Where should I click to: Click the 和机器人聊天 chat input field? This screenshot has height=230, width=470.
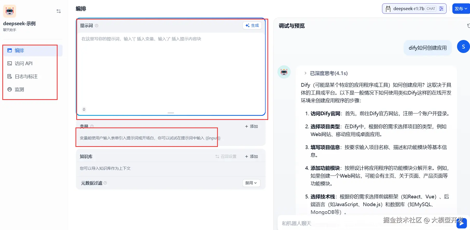366,223
